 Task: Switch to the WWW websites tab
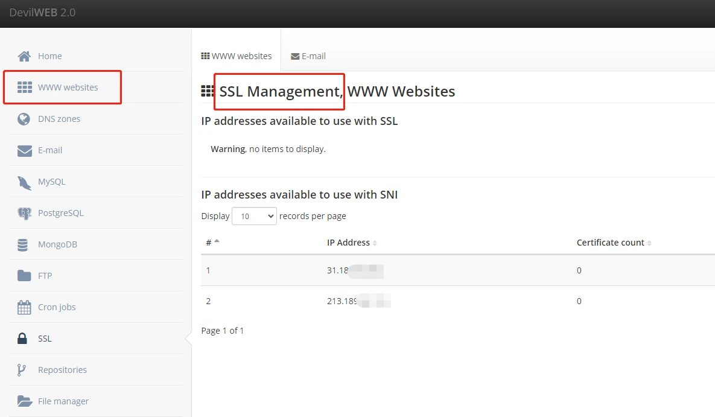pyautogui.click(x=237, y=56)
